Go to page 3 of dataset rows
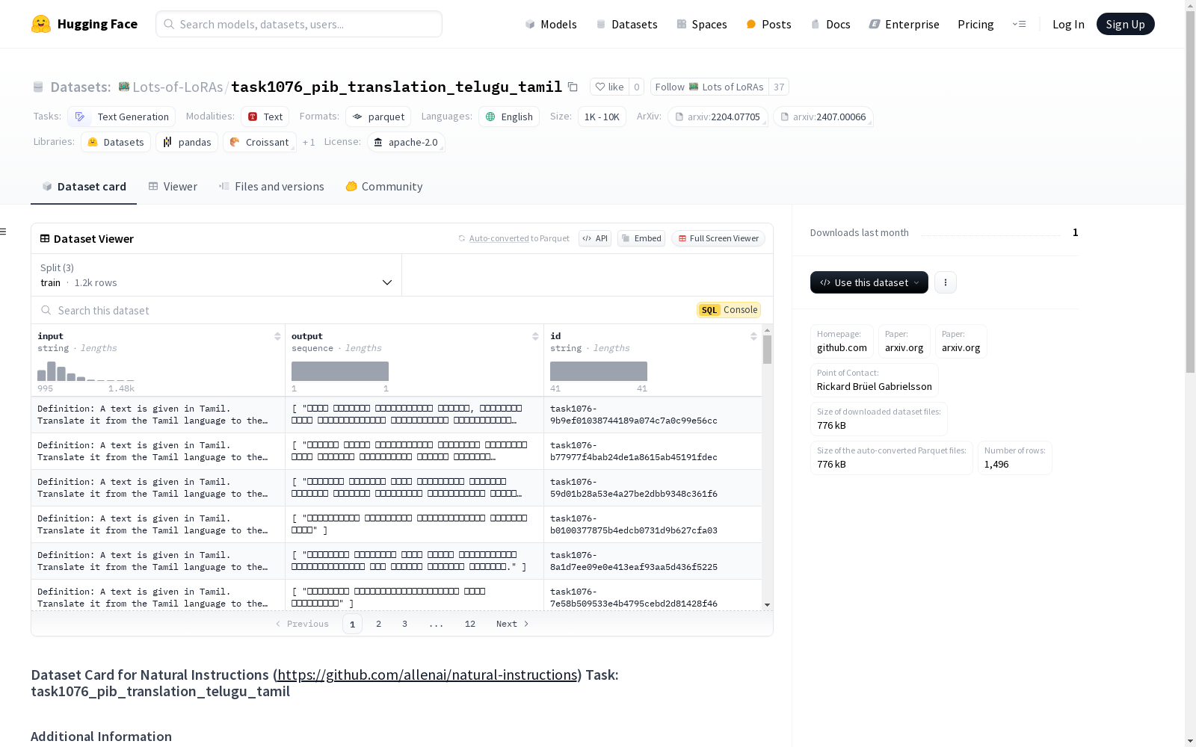 (404, 624)
